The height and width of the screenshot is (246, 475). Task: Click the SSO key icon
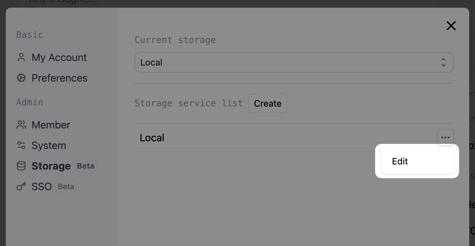click(x=21, y=187)
